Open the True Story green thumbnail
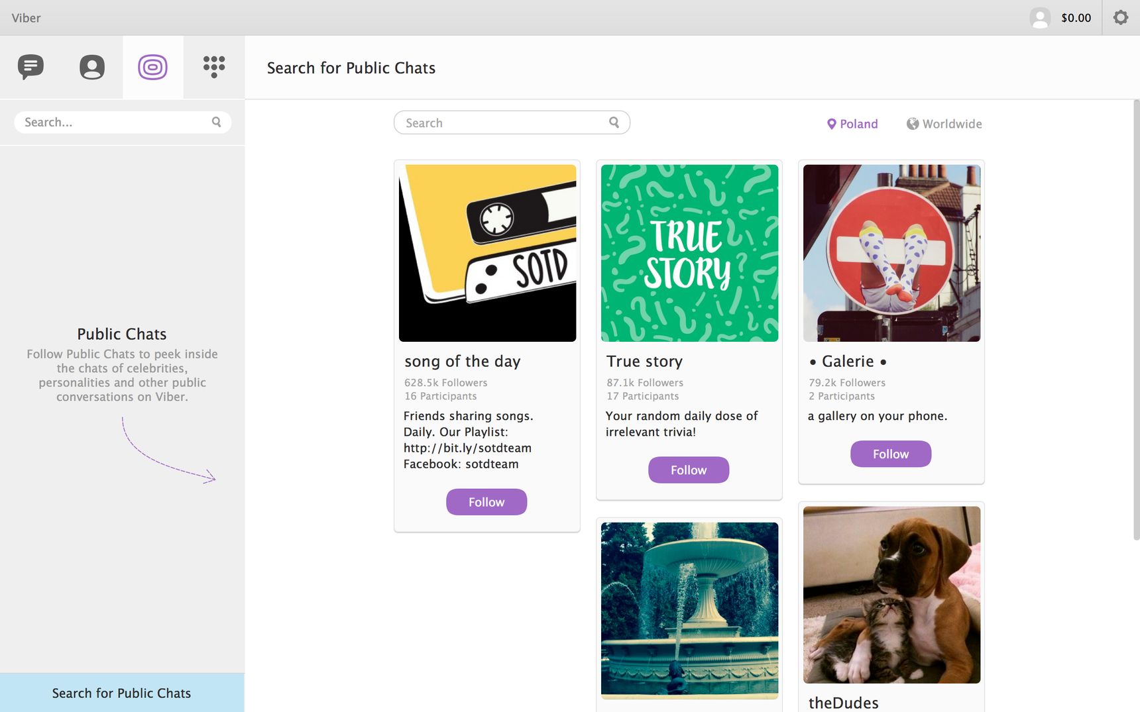This screenshot has width=1140, height=712. pyautogui.click(x=690, y=253)
